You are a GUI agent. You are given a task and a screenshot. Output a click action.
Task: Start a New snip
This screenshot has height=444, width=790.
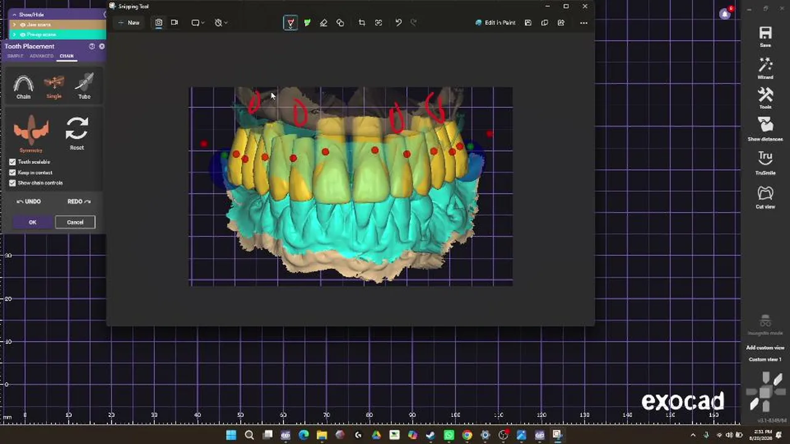coord(130,23)
